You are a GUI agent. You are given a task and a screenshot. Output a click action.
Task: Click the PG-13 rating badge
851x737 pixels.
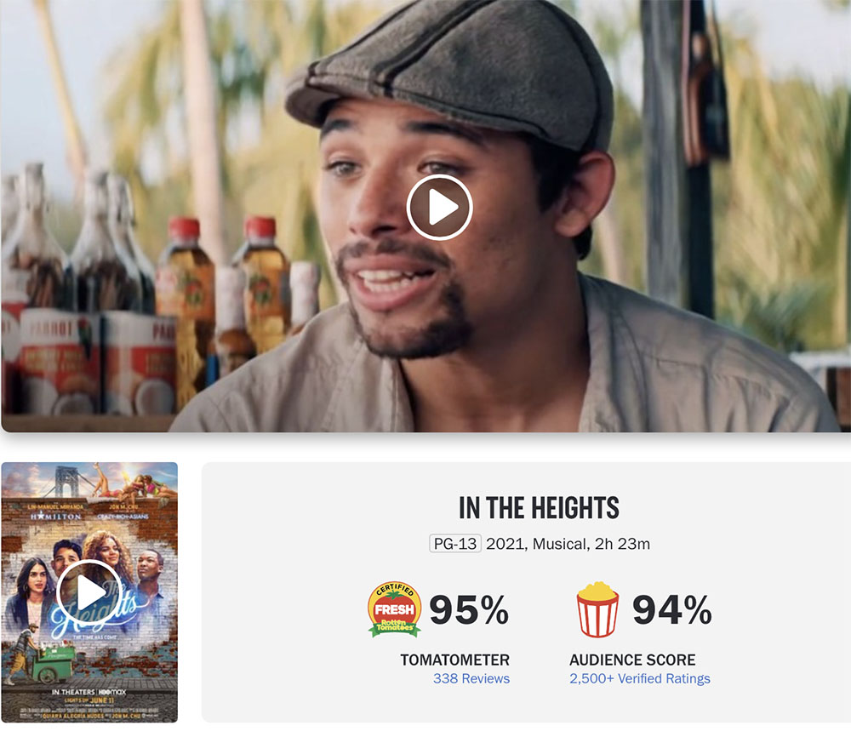pyautogui.click(x=454, y=543)
